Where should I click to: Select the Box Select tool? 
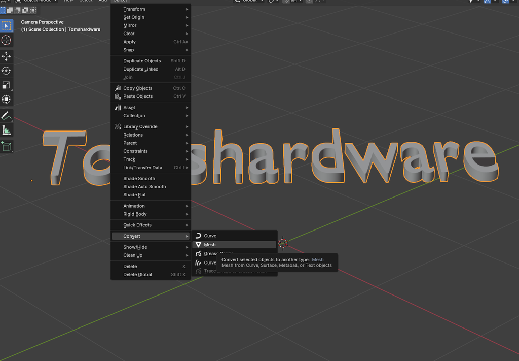coord(7,25)
